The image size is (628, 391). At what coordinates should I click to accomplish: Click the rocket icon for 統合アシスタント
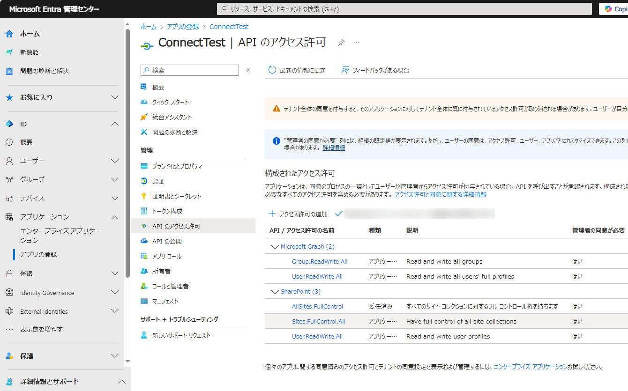[144, 117]
